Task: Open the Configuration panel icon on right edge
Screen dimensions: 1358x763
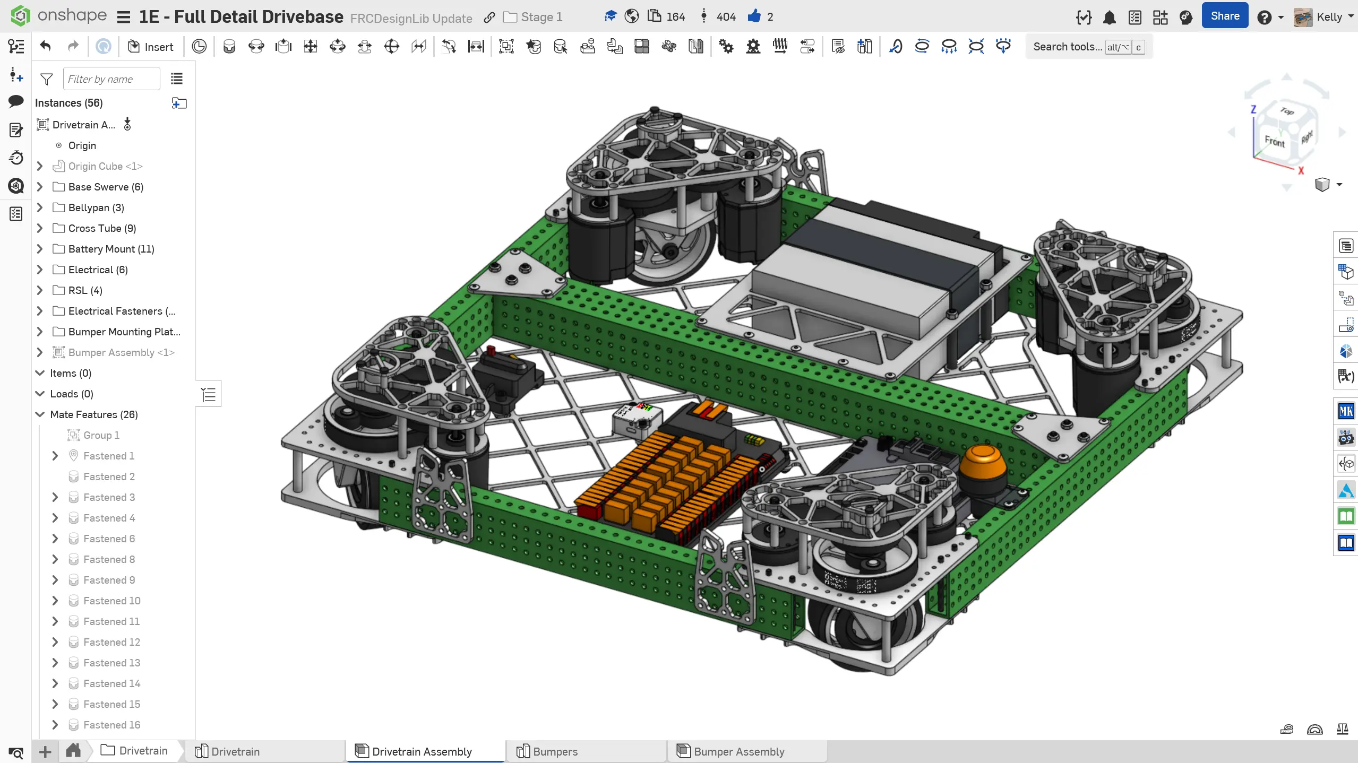Action: tap(1346, 272)
